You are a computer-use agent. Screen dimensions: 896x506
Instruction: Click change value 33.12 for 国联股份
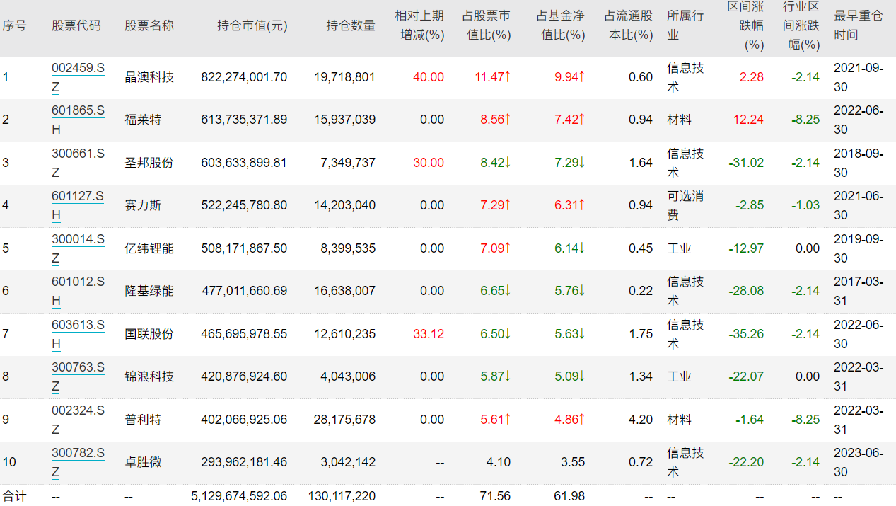(429, 334)
